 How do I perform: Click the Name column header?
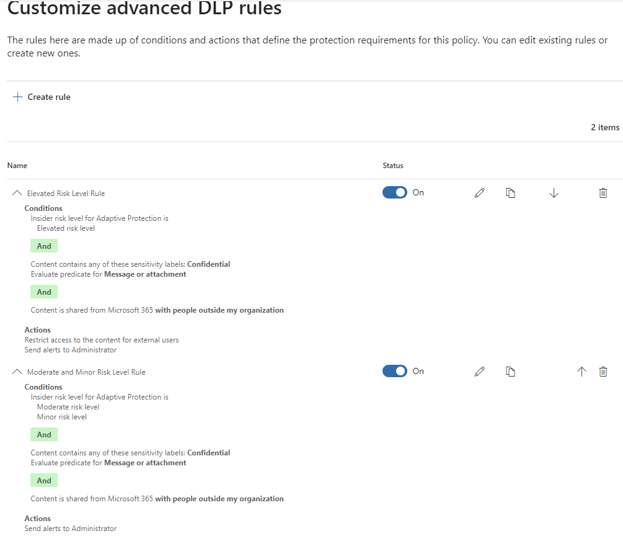coord(17,166)
